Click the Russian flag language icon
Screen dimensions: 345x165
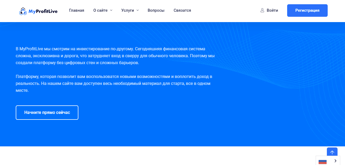point(323,161)
